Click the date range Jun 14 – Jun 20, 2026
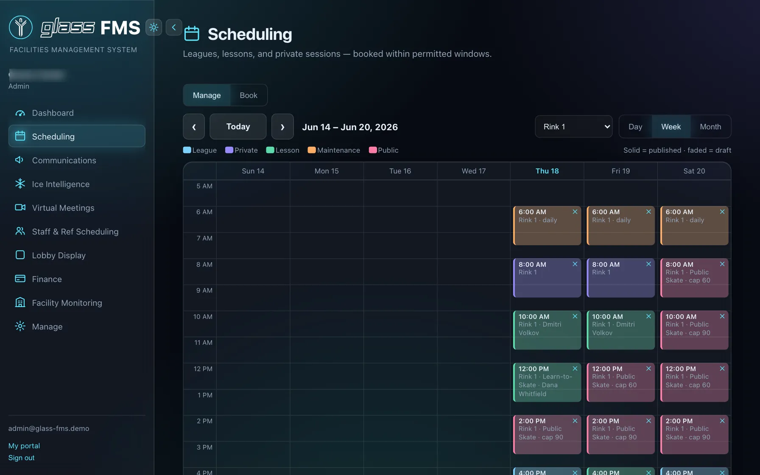This screenshot has width=760, height=475. (350, 127)
